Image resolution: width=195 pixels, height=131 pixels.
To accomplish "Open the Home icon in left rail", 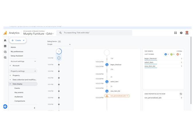I will (x=5, y=41).
